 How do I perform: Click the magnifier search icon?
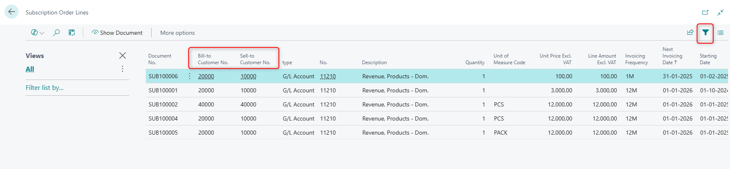coord(56,33)
